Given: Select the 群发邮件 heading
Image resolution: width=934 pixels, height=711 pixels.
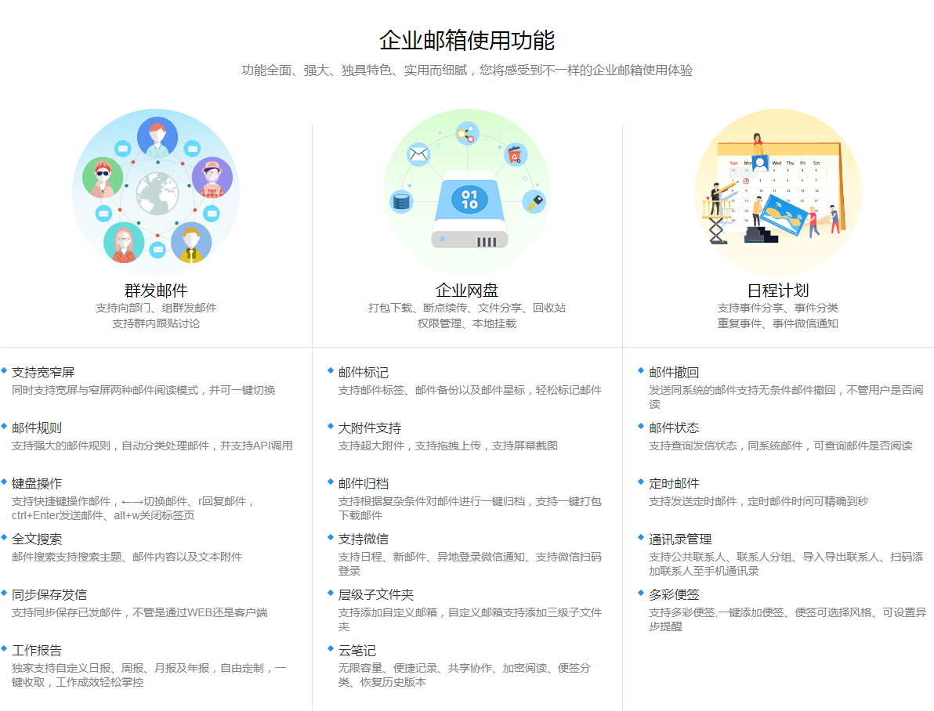Looking at the screenshot, I should click(x=156, y=291).
